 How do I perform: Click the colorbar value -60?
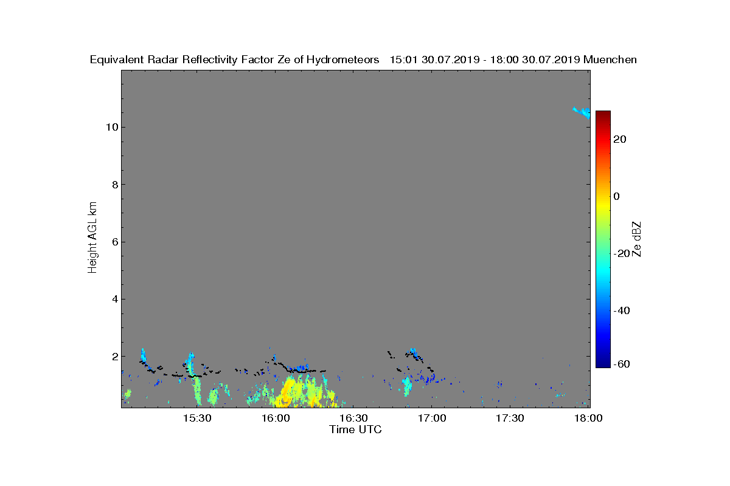[620, 364]
